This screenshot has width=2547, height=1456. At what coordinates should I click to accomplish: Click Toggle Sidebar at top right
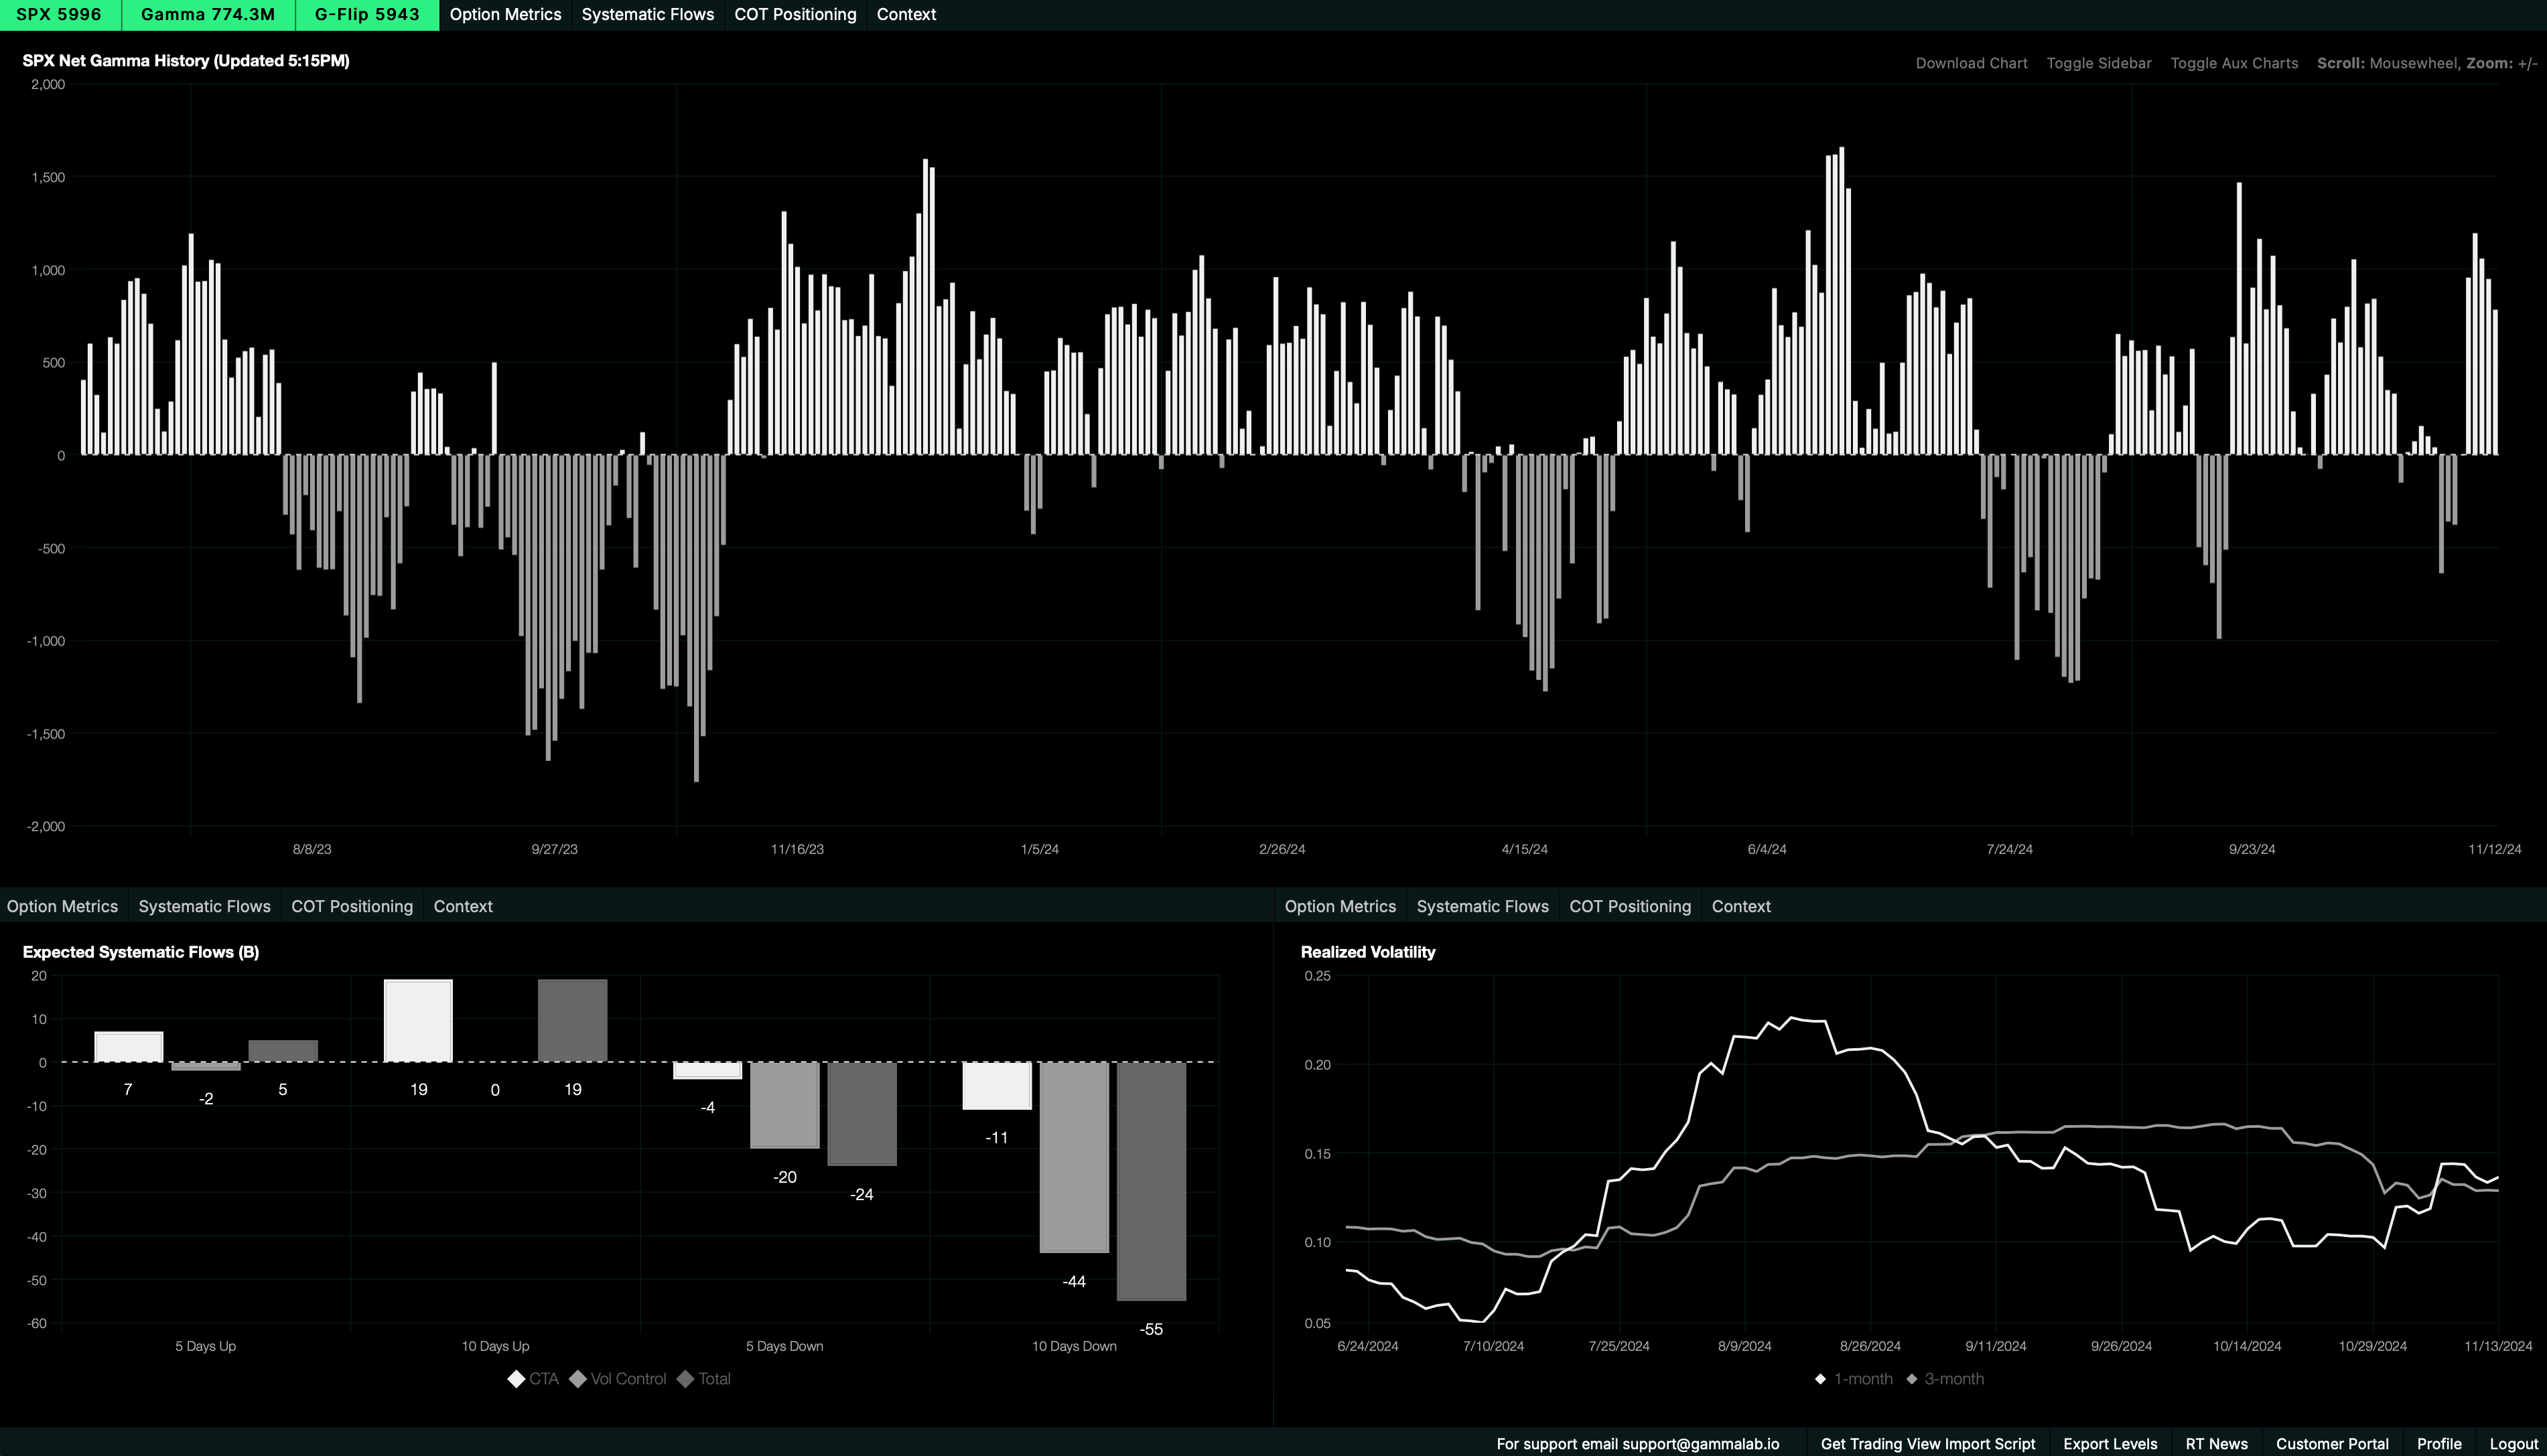[2098, 63]
